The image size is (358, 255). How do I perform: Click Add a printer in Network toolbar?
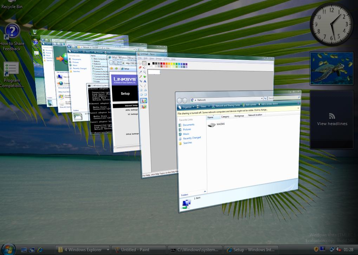249,105
